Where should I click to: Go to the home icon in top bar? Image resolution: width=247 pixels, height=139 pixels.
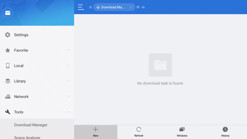tap(91, 7)
